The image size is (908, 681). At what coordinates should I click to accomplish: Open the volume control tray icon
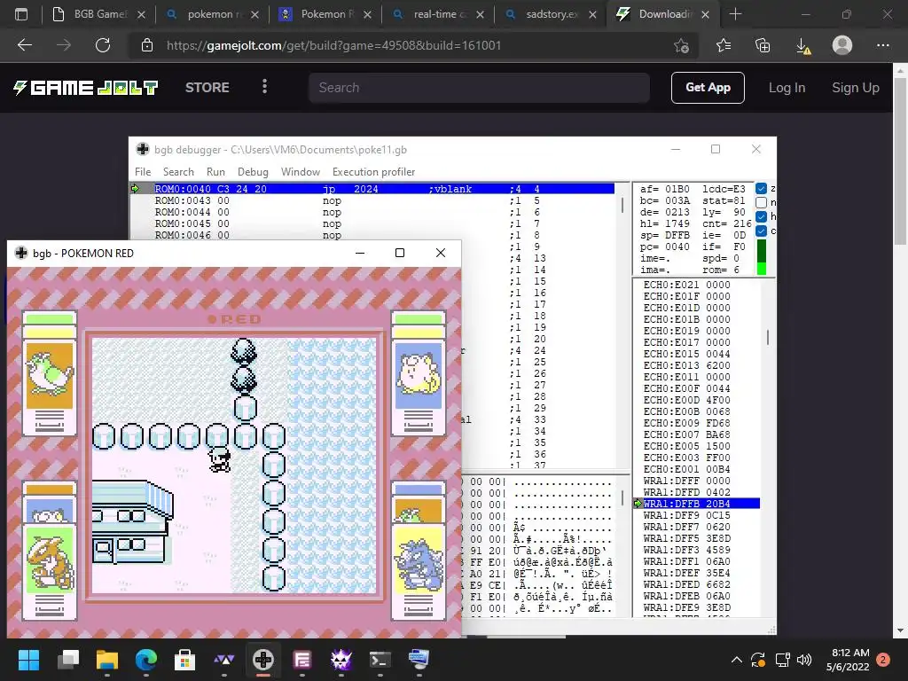803,660
